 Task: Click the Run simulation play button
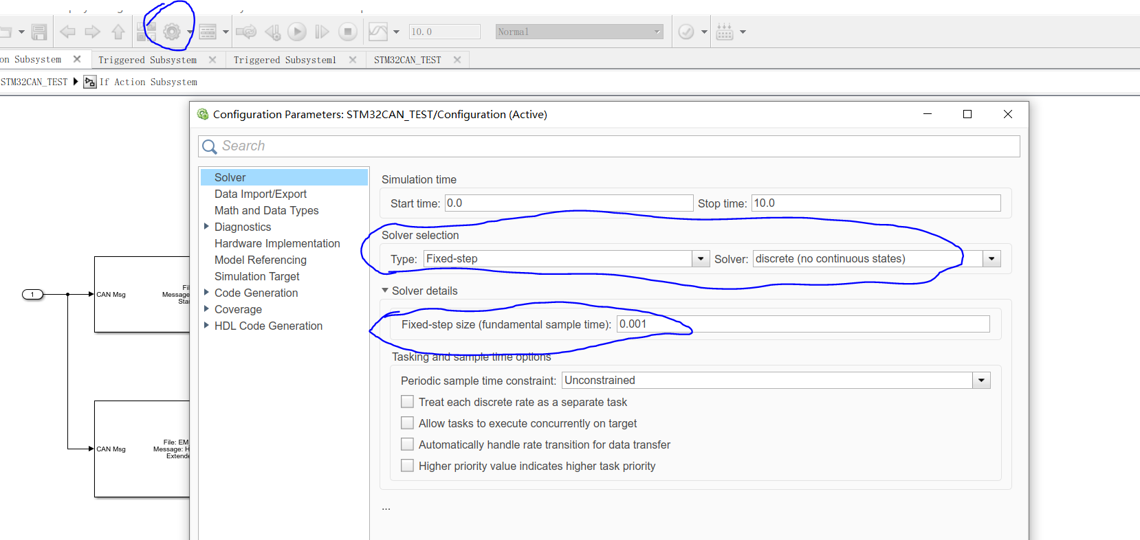tap(297, 32)
